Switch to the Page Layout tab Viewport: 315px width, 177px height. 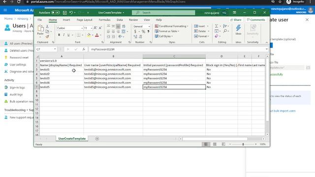point(84,20)
